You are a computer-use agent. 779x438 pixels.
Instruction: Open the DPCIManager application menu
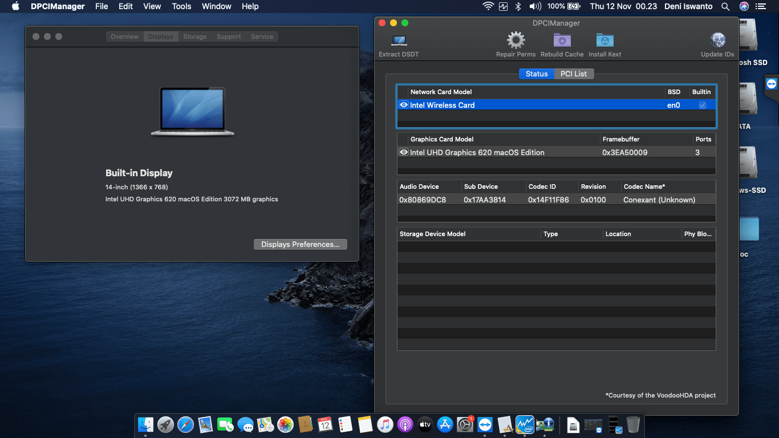pos(56,6)
